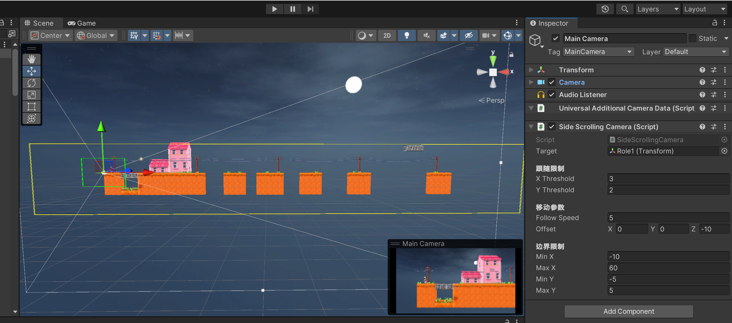Screen dimensions: 732x323
Task: Open the MainCamera Tag dropdown
Action: 598,52
